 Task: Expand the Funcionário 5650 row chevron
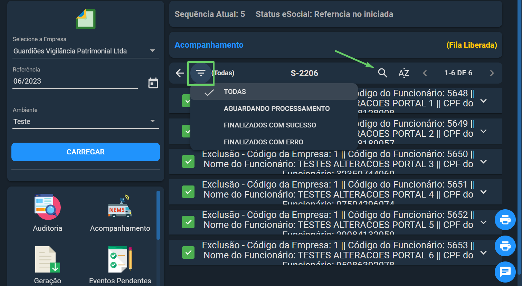(484, 162)
